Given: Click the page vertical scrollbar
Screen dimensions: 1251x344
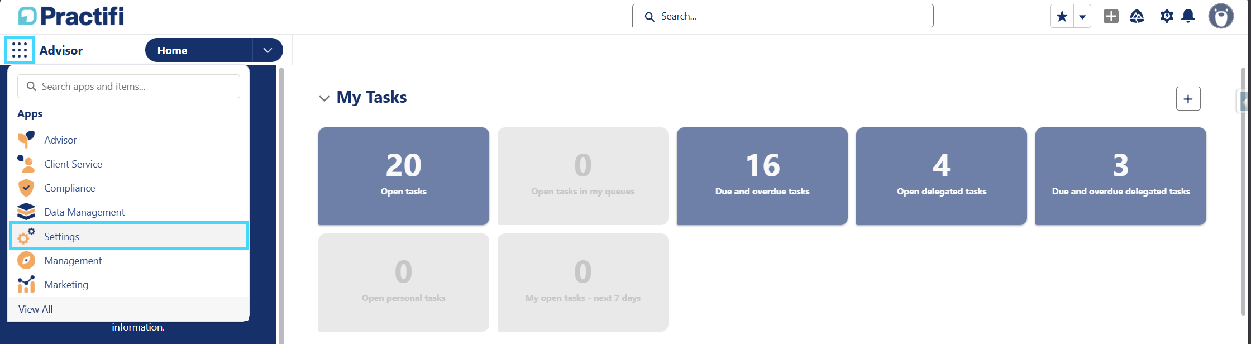Looking at the screenshot, I should [x=1243, y=191].
